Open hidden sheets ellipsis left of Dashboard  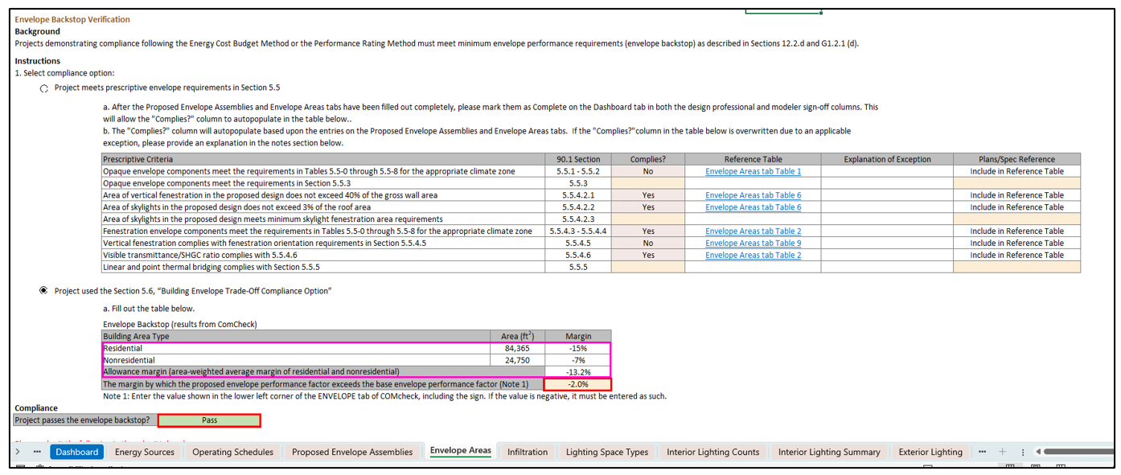coord(37,452)
